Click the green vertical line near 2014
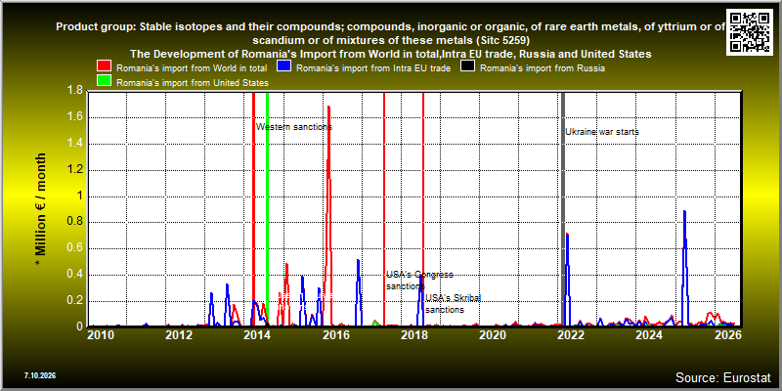This screenshot has width=782, height=391. [267, 209]
